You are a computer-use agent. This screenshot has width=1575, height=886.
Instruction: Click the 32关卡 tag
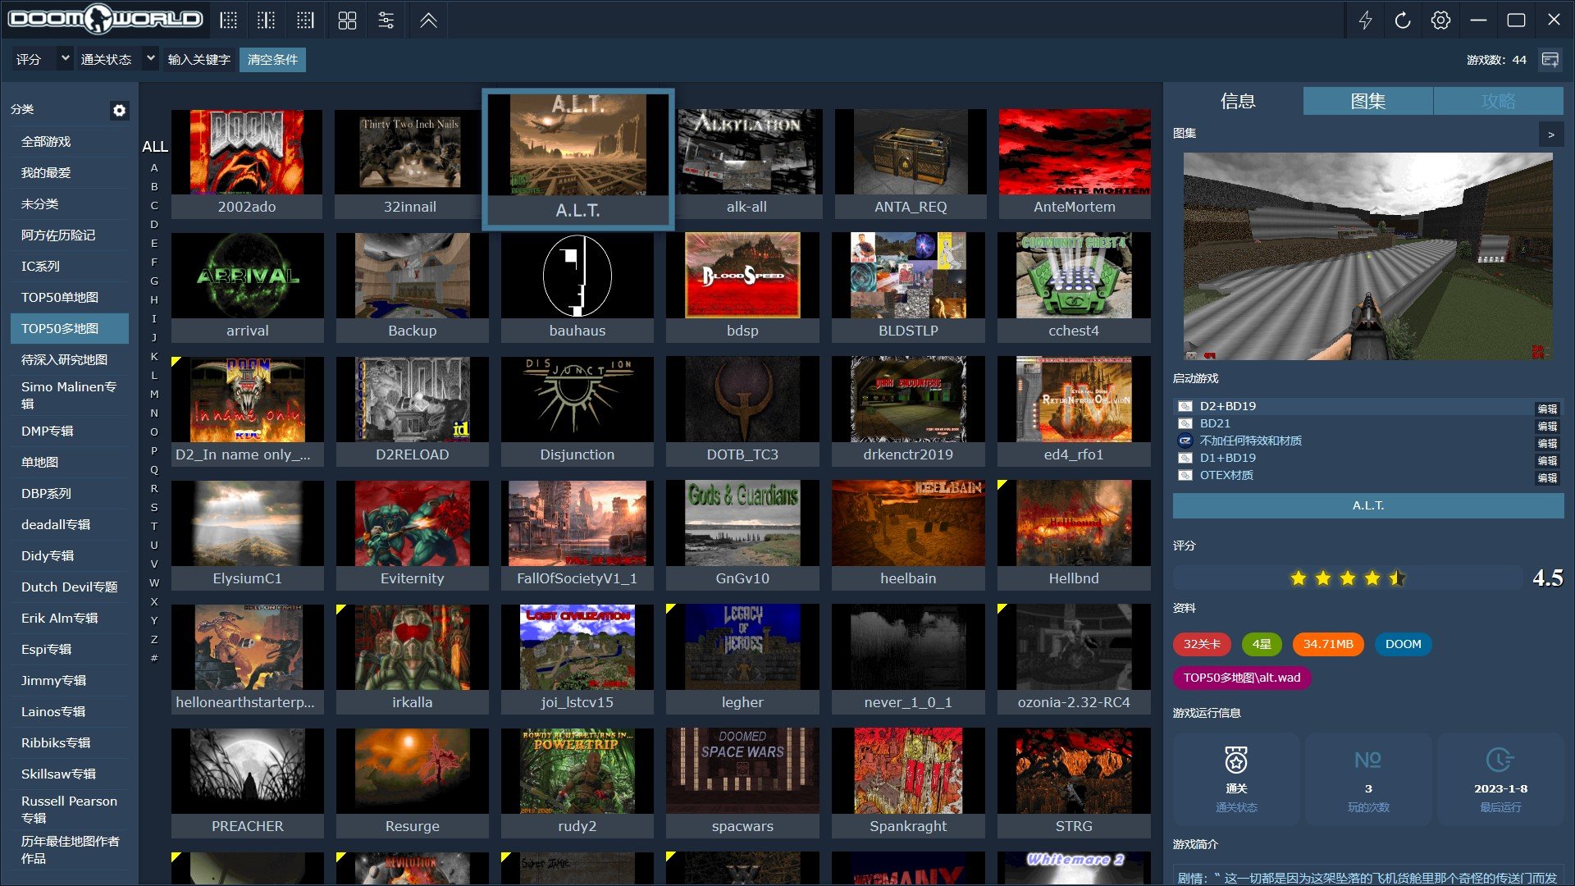[x=1202, y=644]
